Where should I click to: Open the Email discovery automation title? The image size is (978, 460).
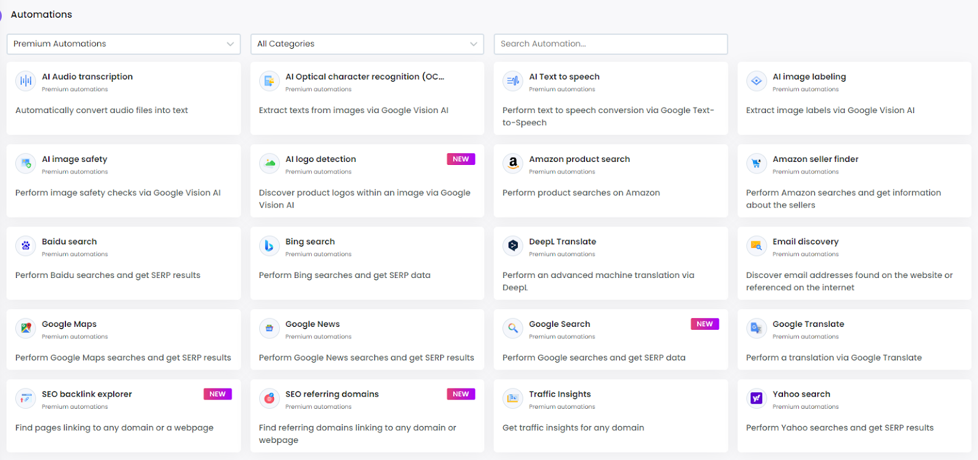pos(805,242)
